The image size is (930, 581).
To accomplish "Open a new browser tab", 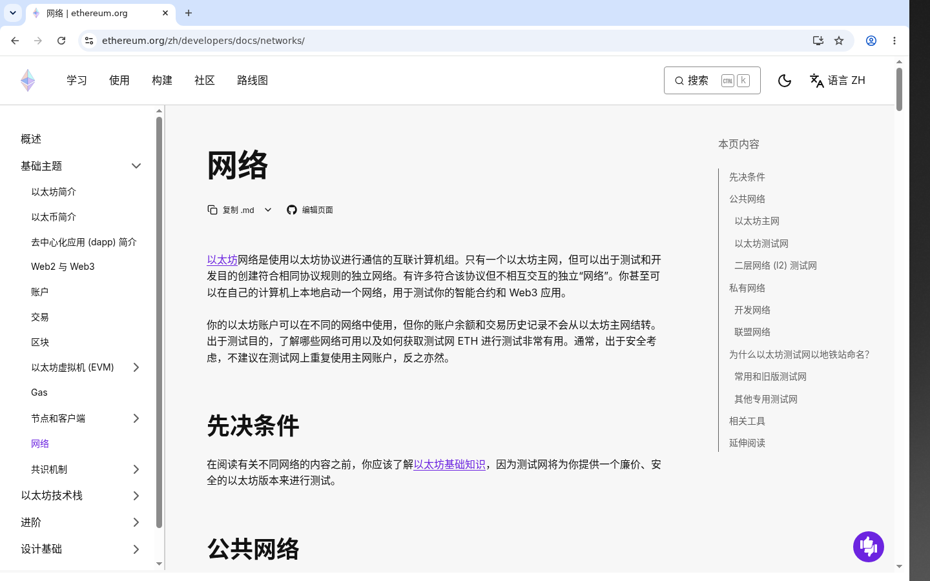I will tap(189, 13).
